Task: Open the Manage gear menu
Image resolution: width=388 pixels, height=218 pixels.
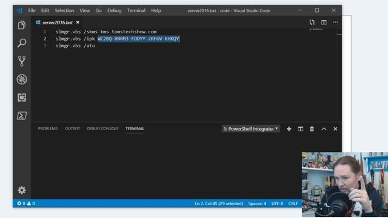Action: tap(22, 190)
